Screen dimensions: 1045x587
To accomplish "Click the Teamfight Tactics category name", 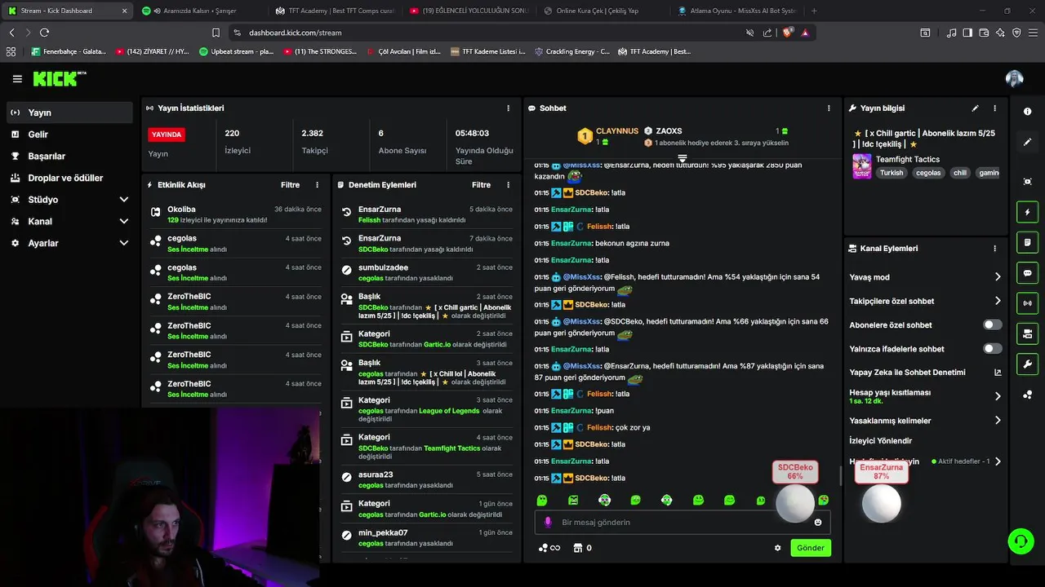I will 909,159.
